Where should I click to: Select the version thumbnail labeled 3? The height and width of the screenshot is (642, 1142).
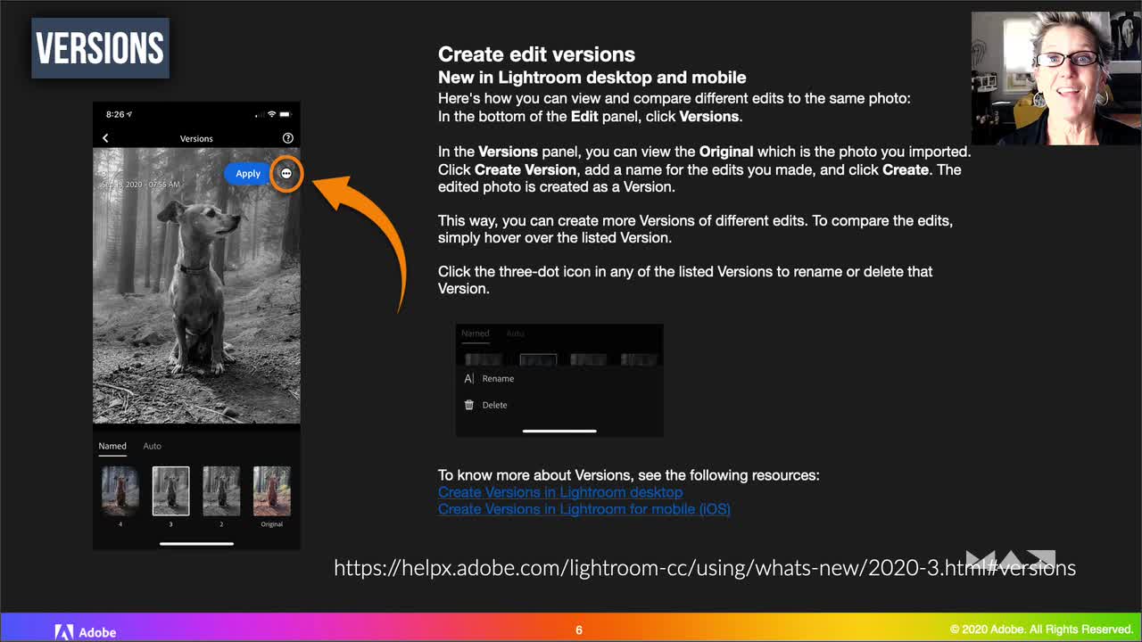click(x=170, y=491)
